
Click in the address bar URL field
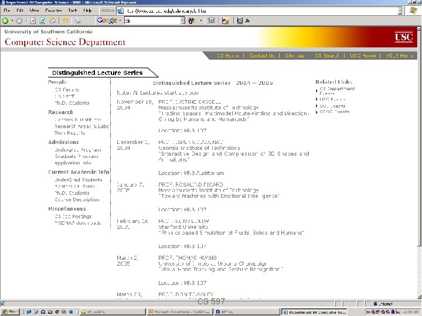coord(261,11)
